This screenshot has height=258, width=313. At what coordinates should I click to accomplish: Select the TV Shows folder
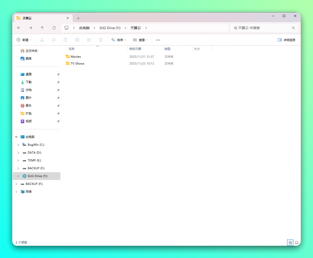coord(77,63)
